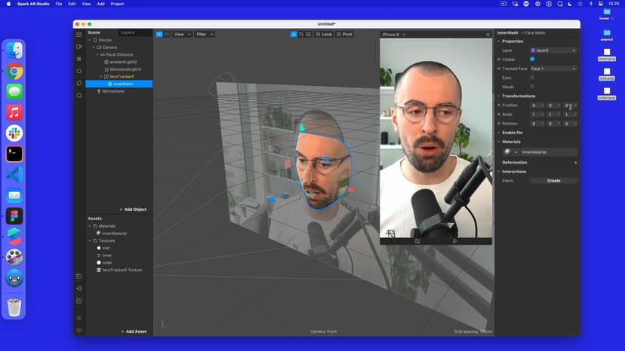Select the rotate manipulator tool in viewport toolbar

tap(301, 34)
